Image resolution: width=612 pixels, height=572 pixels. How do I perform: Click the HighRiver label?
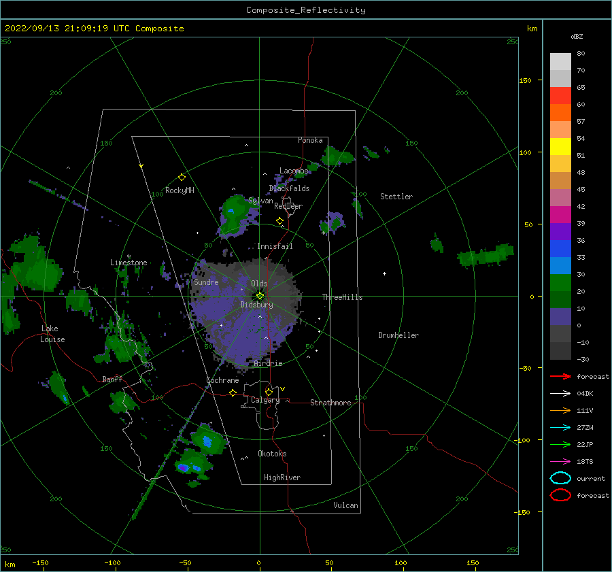[282, 477]
